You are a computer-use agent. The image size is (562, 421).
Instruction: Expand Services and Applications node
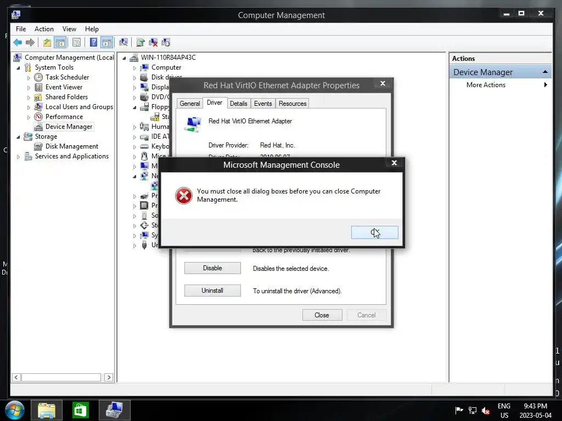point(18,156)
